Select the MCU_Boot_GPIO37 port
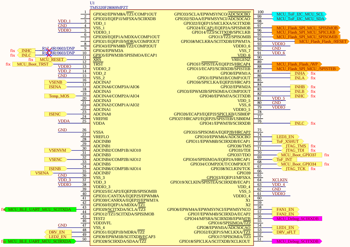 (299, 155)
